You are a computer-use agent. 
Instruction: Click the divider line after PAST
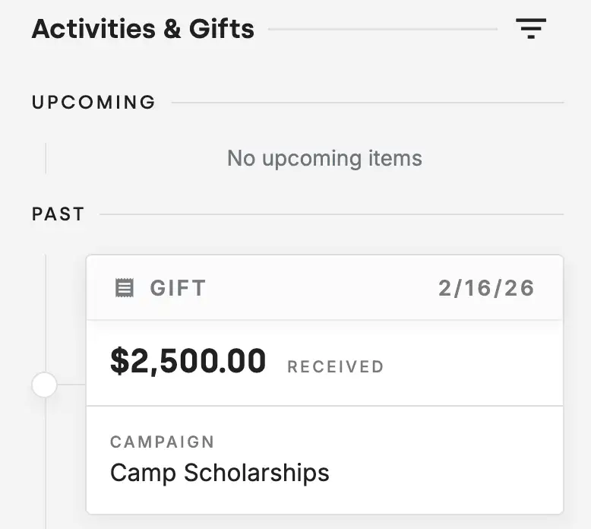click(x=331, y=214)
